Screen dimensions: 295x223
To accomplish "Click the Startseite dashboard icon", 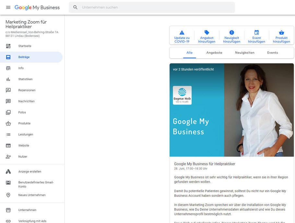I will coord(8,46).
